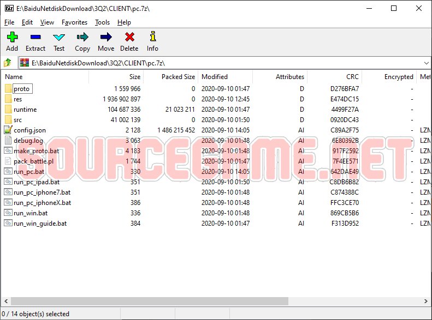432x320 pixels.
Task: Open the Favorites menu
Action: pyautogui.click(x=74, y=22)
